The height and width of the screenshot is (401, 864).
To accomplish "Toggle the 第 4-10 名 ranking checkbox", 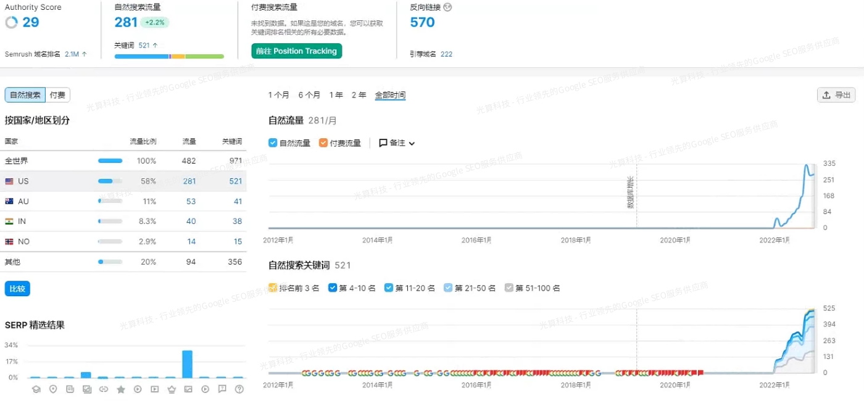I will tap(333, 287).
